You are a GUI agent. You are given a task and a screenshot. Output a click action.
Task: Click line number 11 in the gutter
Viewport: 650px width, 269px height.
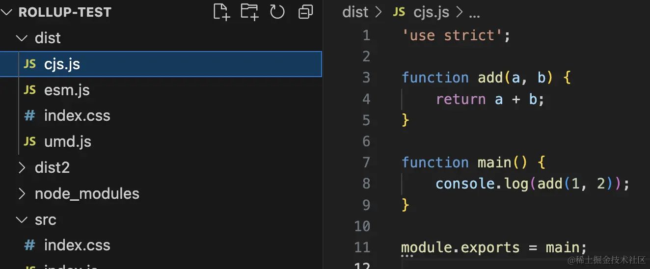point(362,247)
